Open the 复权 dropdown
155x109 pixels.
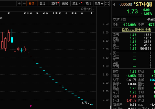point(32,4)
